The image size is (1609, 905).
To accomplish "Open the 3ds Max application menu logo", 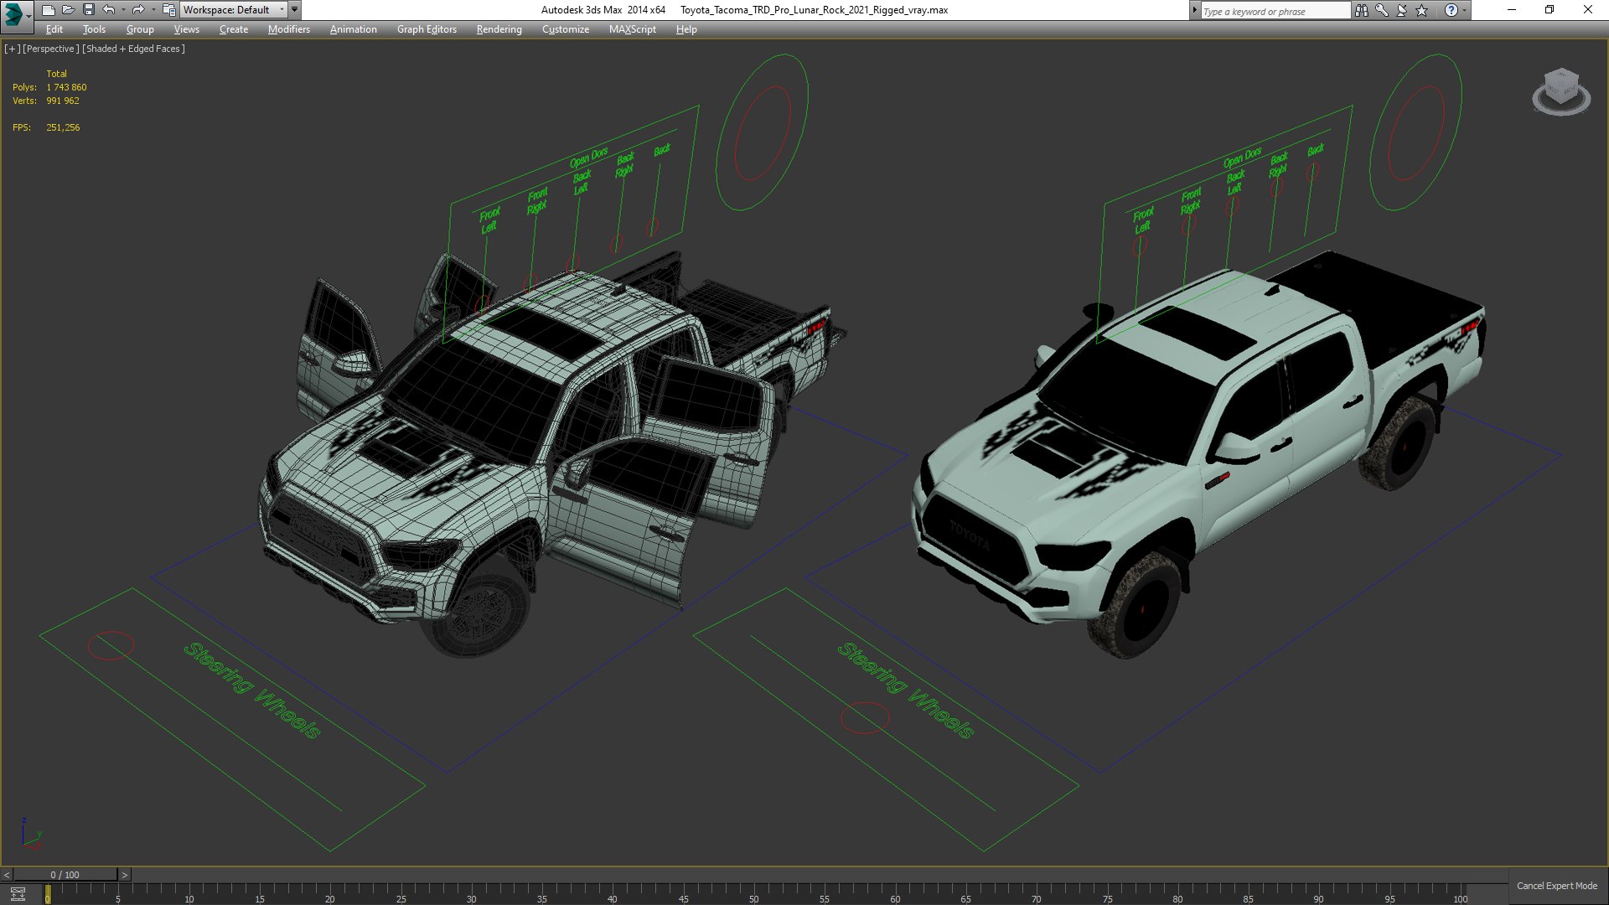I will click(14, 13).
